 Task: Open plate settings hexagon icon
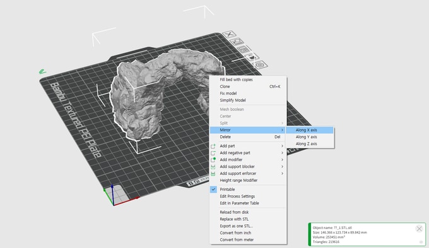tap(260, 65)
